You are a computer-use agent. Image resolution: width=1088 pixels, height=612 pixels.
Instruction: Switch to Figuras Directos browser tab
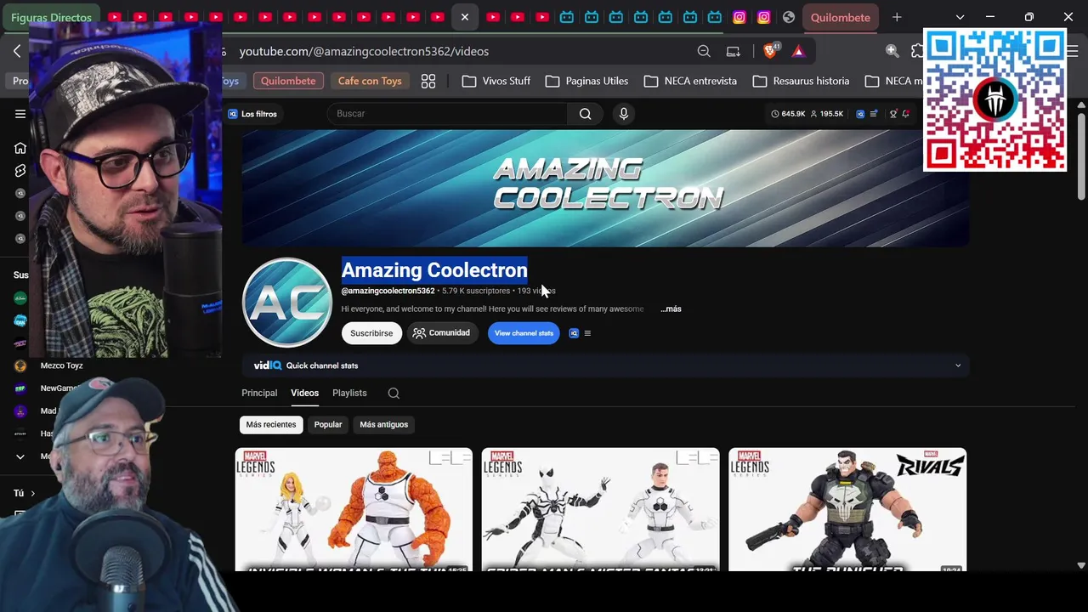(51, 17)
